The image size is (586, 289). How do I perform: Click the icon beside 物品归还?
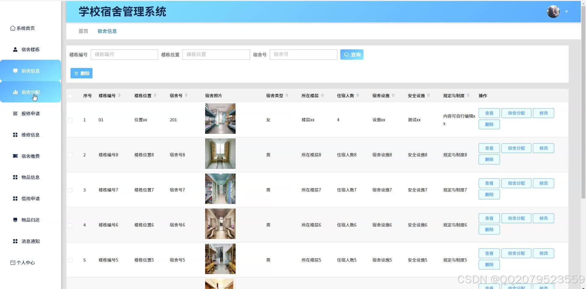tap(15, 220)
